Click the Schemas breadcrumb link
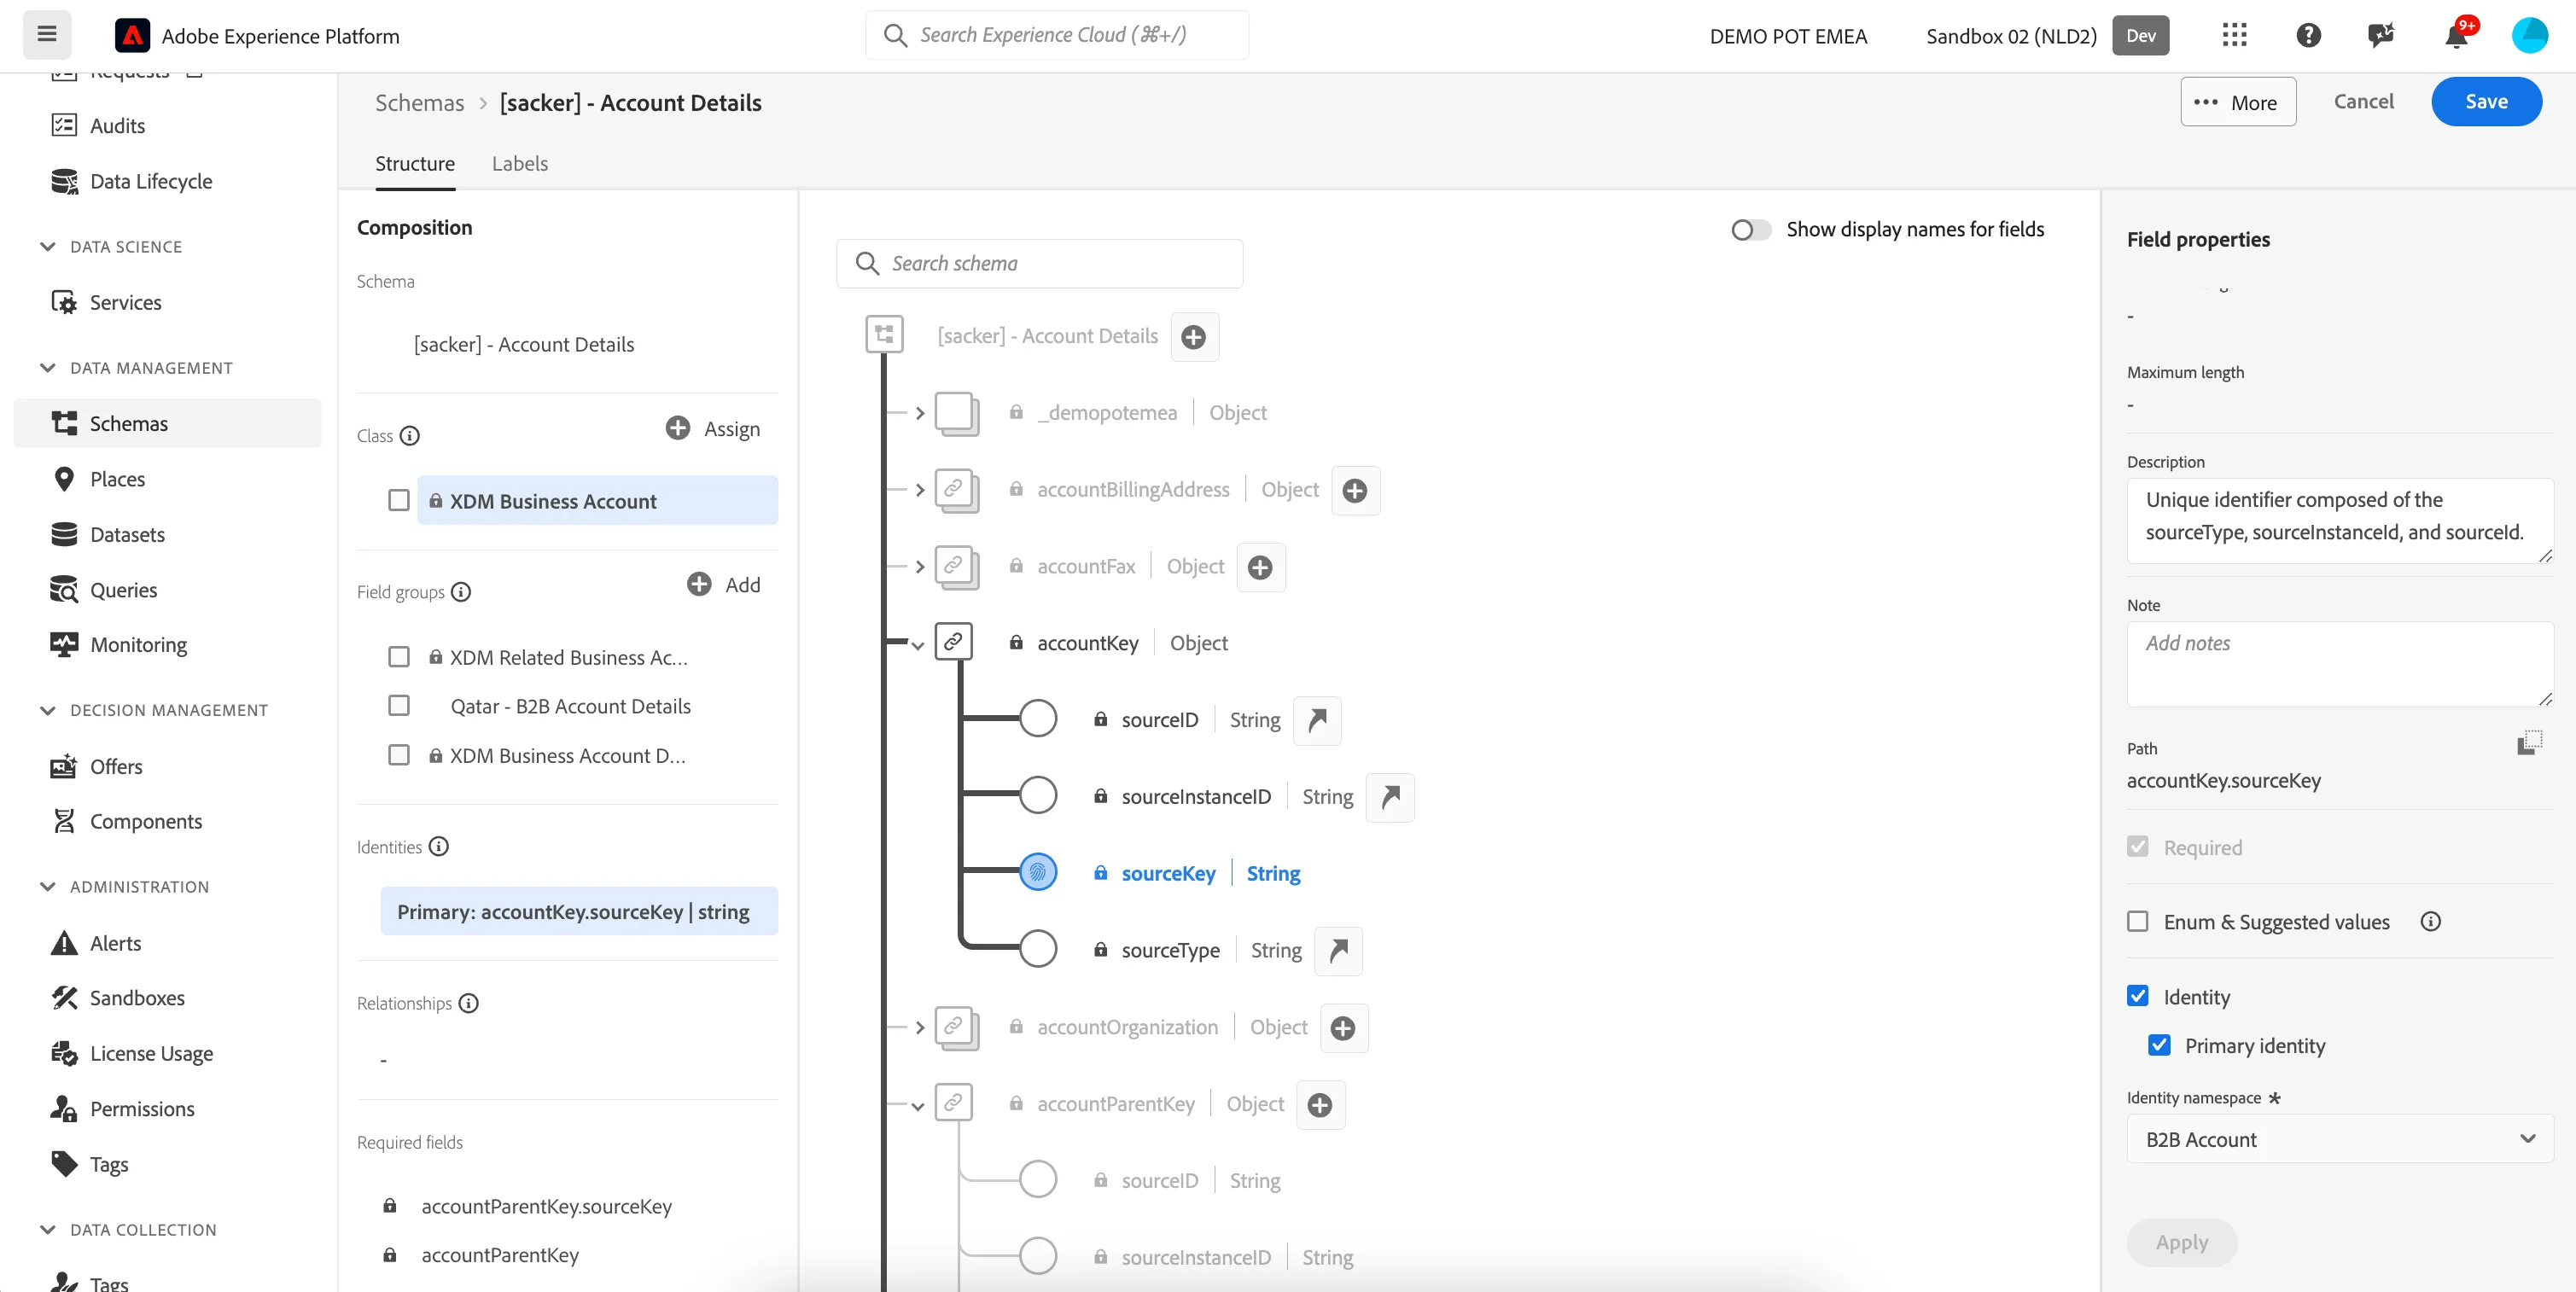This screenshot has height=1292, width=2576. coord(420,103)
